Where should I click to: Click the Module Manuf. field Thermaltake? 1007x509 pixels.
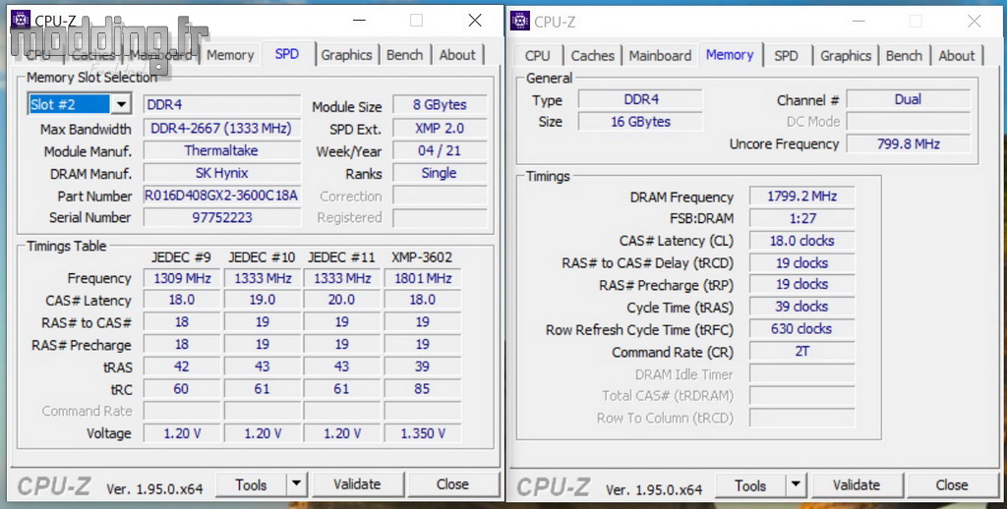point(221,151)
